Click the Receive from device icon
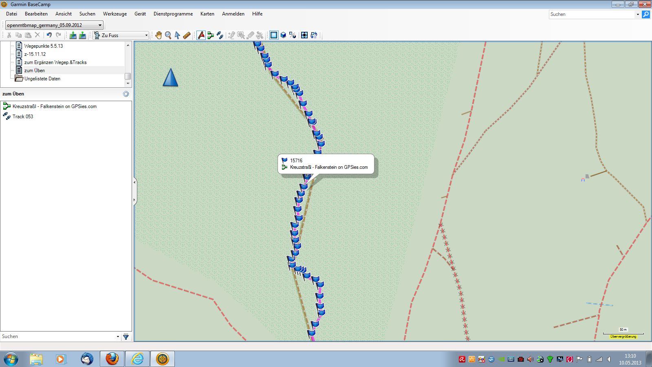This screenshot has width=652, height=367. tap(82, 35)
